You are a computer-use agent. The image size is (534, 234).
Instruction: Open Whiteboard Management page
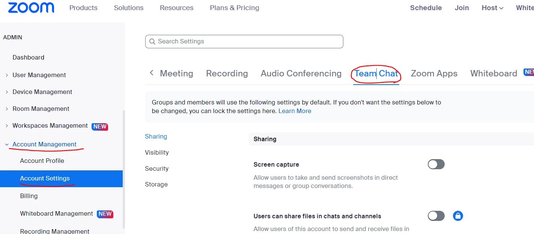point(57,213)
